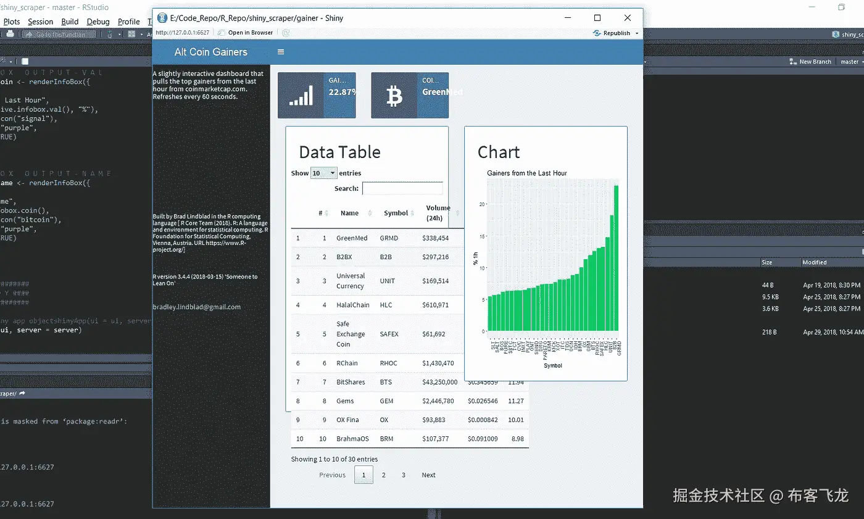Click the HalalChain name cell
Viewport: 864px width, 519px height.
353,305
